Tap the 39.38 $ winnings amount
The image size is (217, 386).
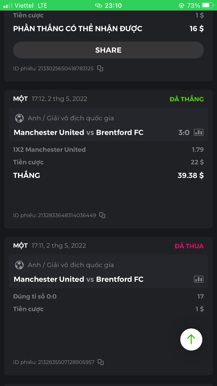[191, 175]
